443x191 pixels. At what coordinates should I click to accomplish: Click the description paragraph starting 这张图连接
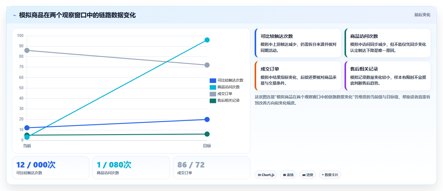click(343, 100)
